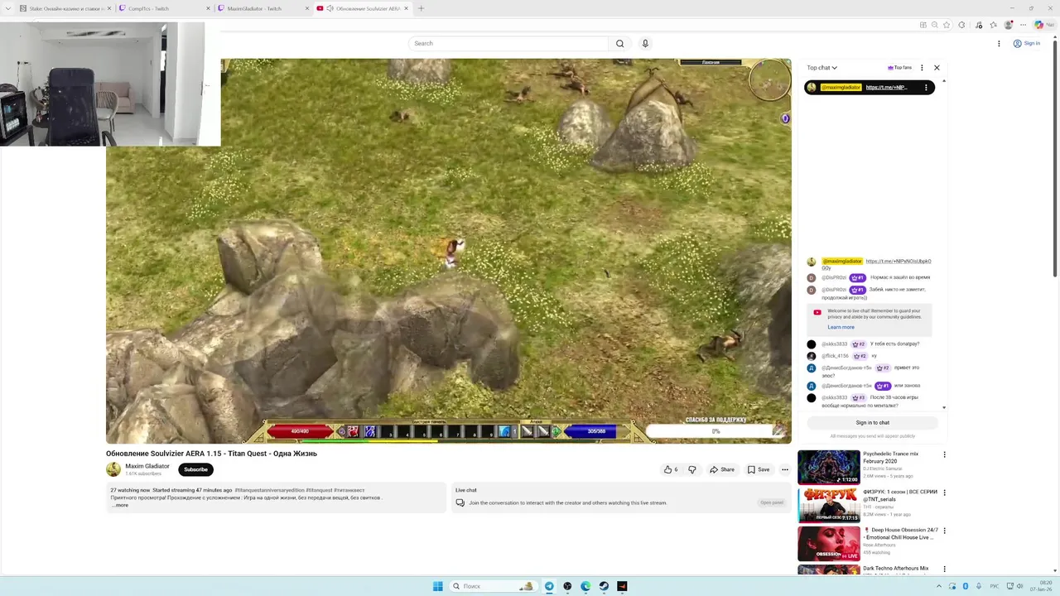
Task: Click the zoom indicator icon in address bar
Action: point(935,25)
